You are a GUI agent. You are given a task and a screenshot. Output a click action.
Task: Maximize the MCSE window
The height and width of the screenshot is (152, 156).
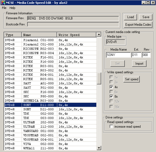click(x=148, y=3)
